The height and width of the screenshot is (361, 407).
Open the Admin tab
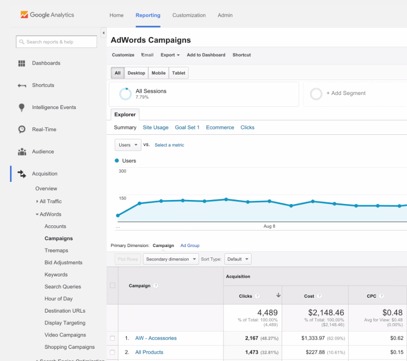[225, 15]
